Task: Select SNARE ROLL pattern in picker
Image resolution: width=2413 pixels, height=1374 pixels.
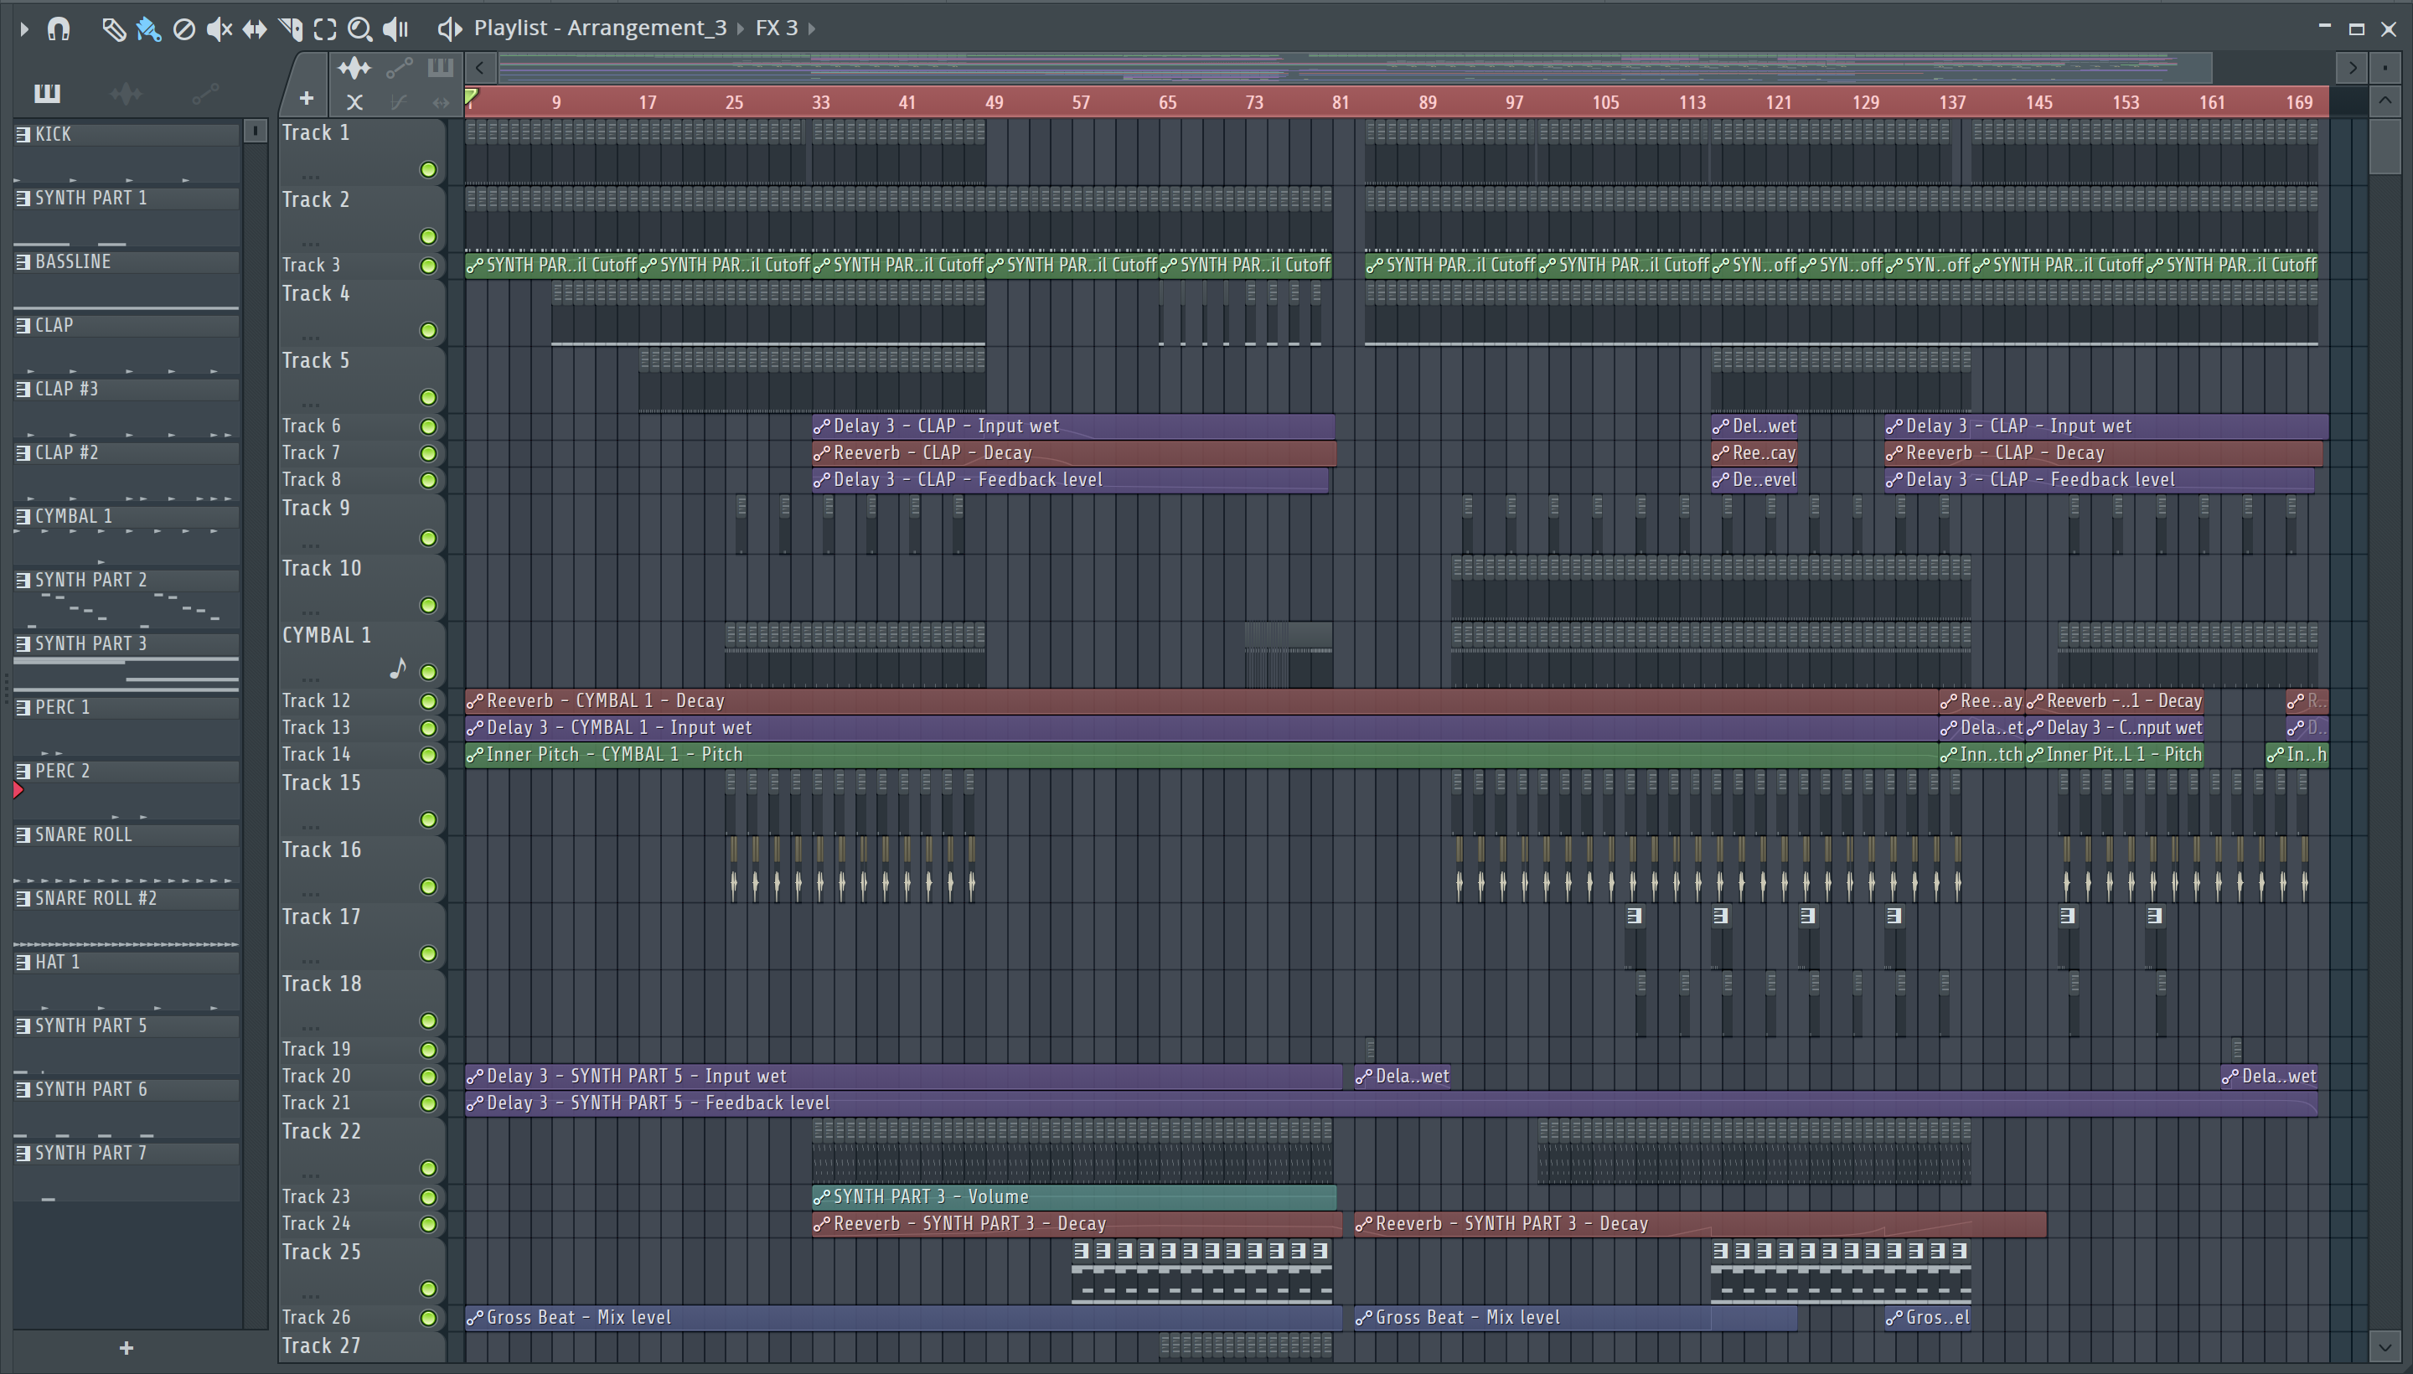Action: (126, 835)
